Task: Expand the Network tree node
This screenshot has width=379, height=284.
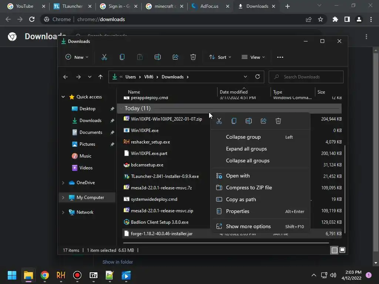Action: tap(63, 212)
